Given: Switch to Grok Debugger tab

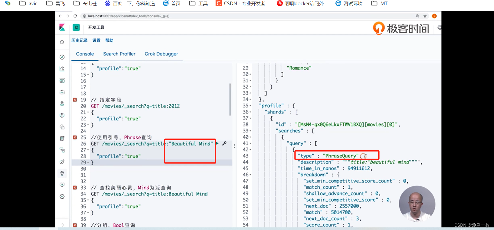Looking at the screenshot, I should tap(161, 54).
